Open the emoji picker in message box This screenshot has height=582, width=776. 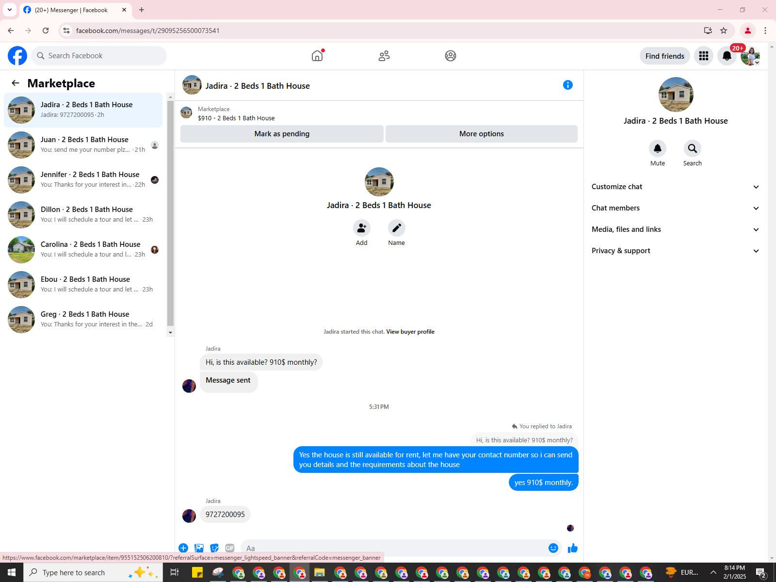point(553,548)
